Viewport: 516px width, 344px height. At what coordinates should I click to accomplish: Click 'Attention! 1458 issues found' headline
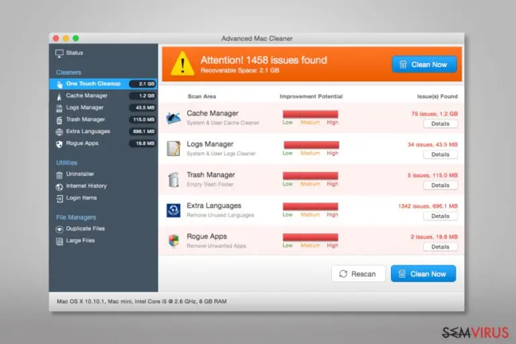click(x=264, y=60)
